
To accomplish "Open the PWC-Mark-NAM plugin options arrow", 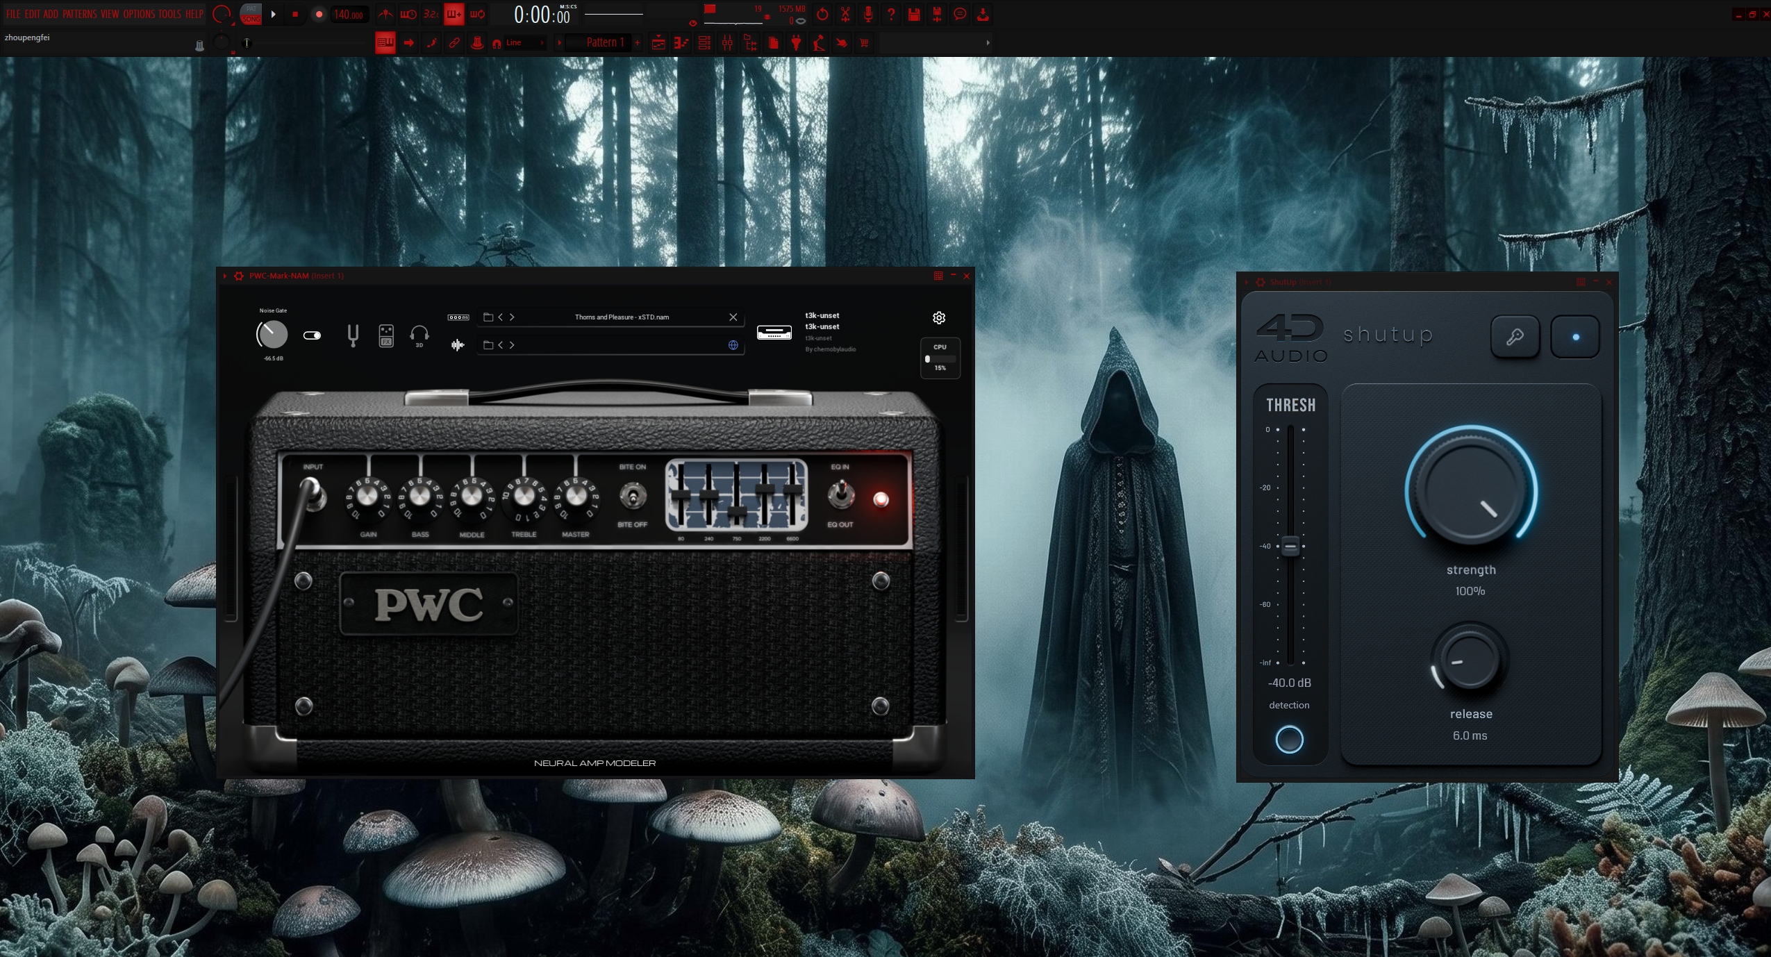I will tap(224, 276).
